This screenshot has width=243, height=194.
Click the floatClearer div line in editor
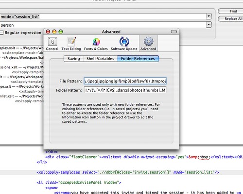coord(144,157)
